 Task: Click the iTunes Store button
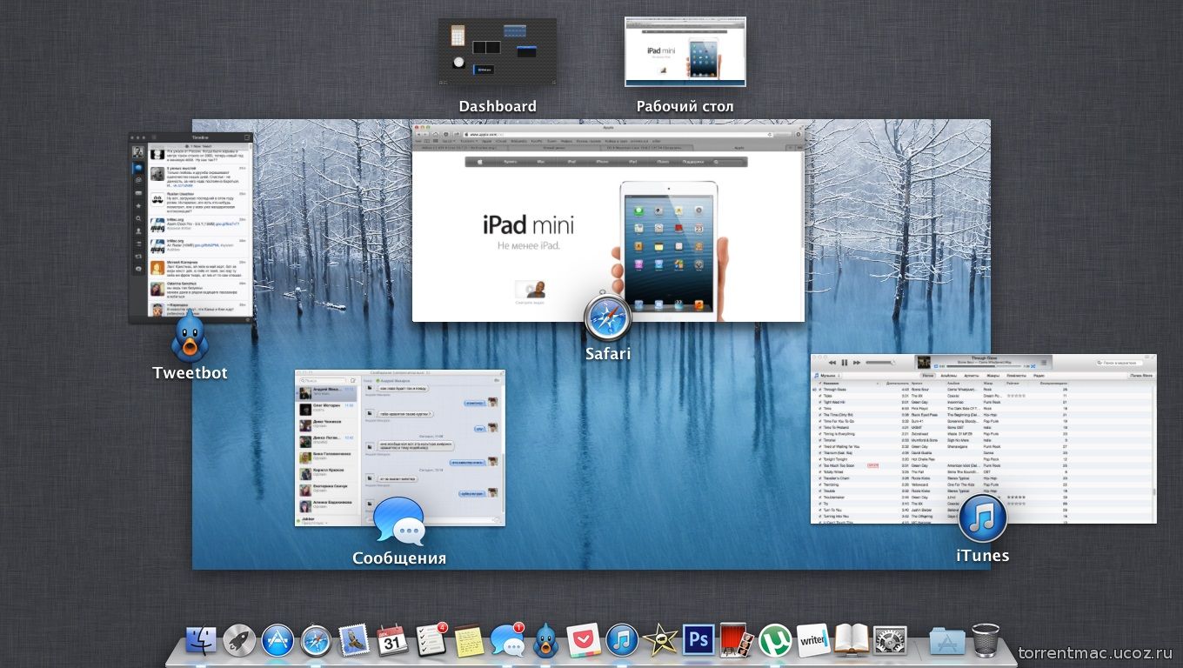click(1141, 376)
